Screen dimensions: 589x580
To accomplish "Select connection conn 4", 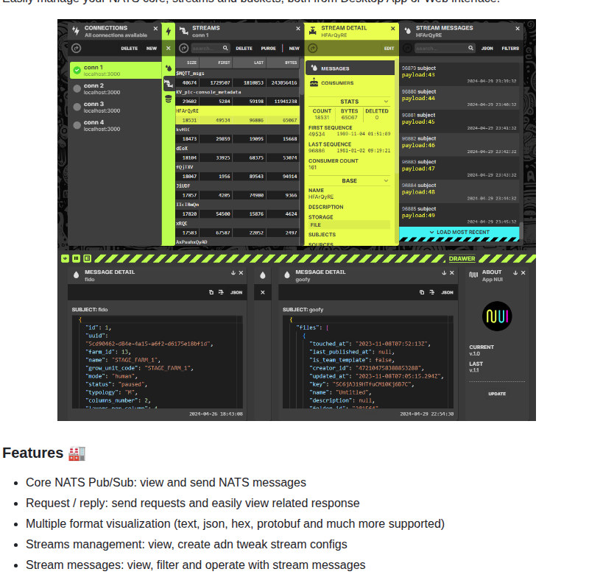I will 116,125.
